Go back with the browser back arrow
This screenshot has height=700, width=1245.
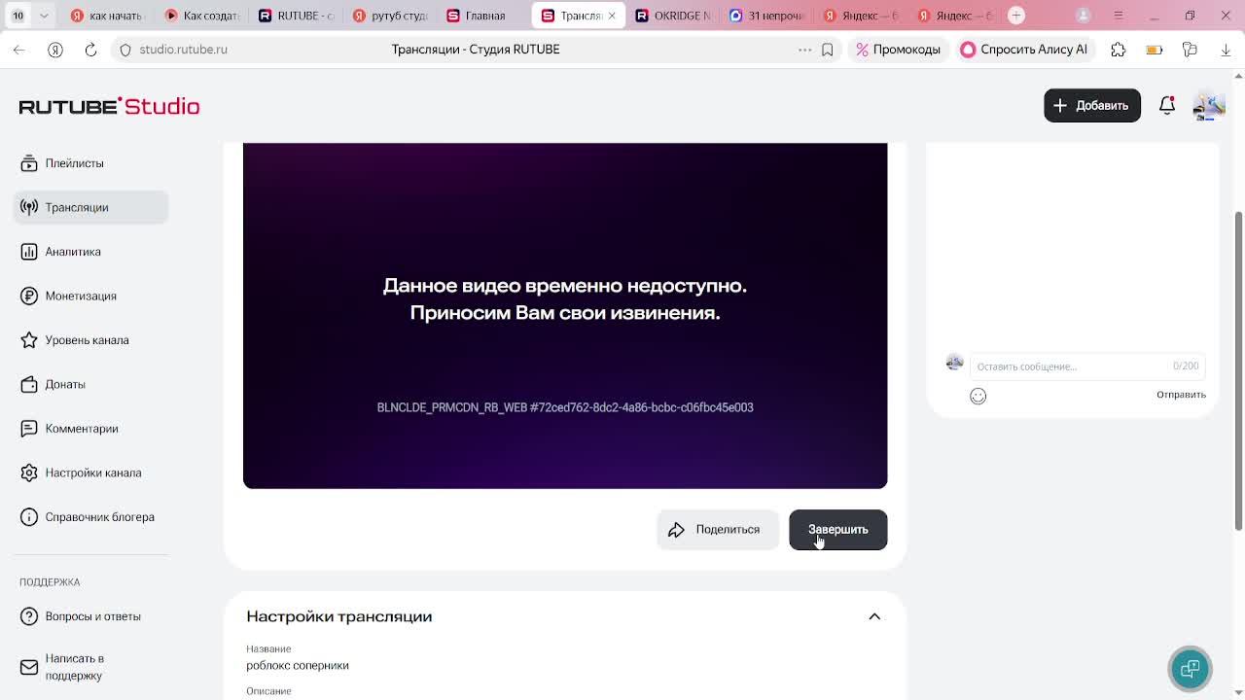pyautogui.click(x=19, y=50)
